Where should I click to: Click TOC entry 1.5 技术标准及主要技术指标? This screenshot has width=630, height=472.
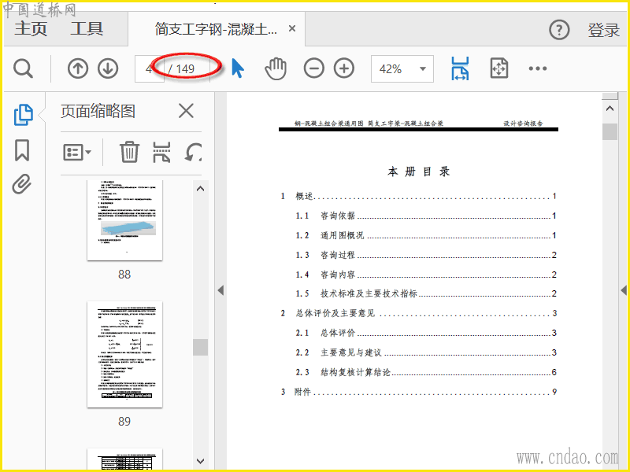click(426, 293)
